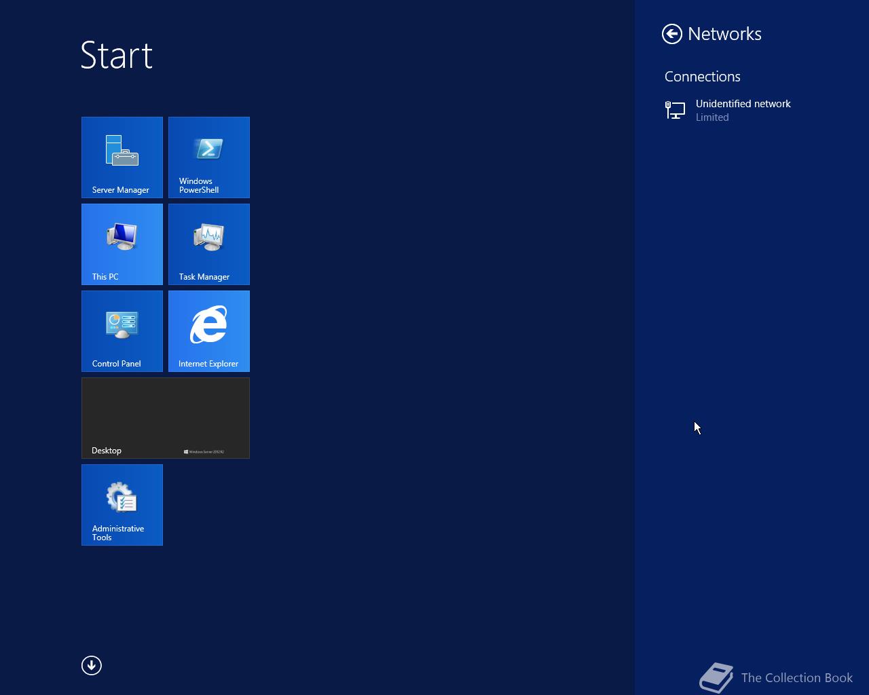
Task: Click the Connections heading
Action: click(703, 77)
